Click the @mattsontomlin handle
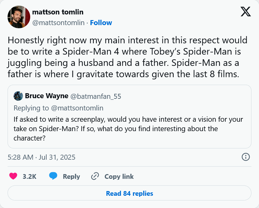 pyautogui.click(x=58, y=23)
